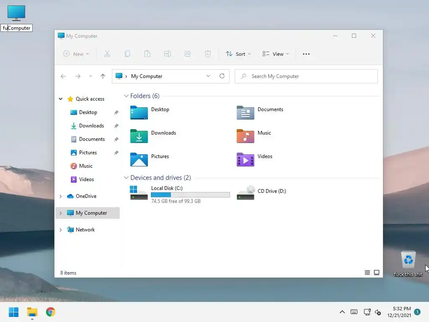The width and height of the screenshot is (429, 322).
Task: Collapse the Devices and drives group
Action: click(126, 178)
